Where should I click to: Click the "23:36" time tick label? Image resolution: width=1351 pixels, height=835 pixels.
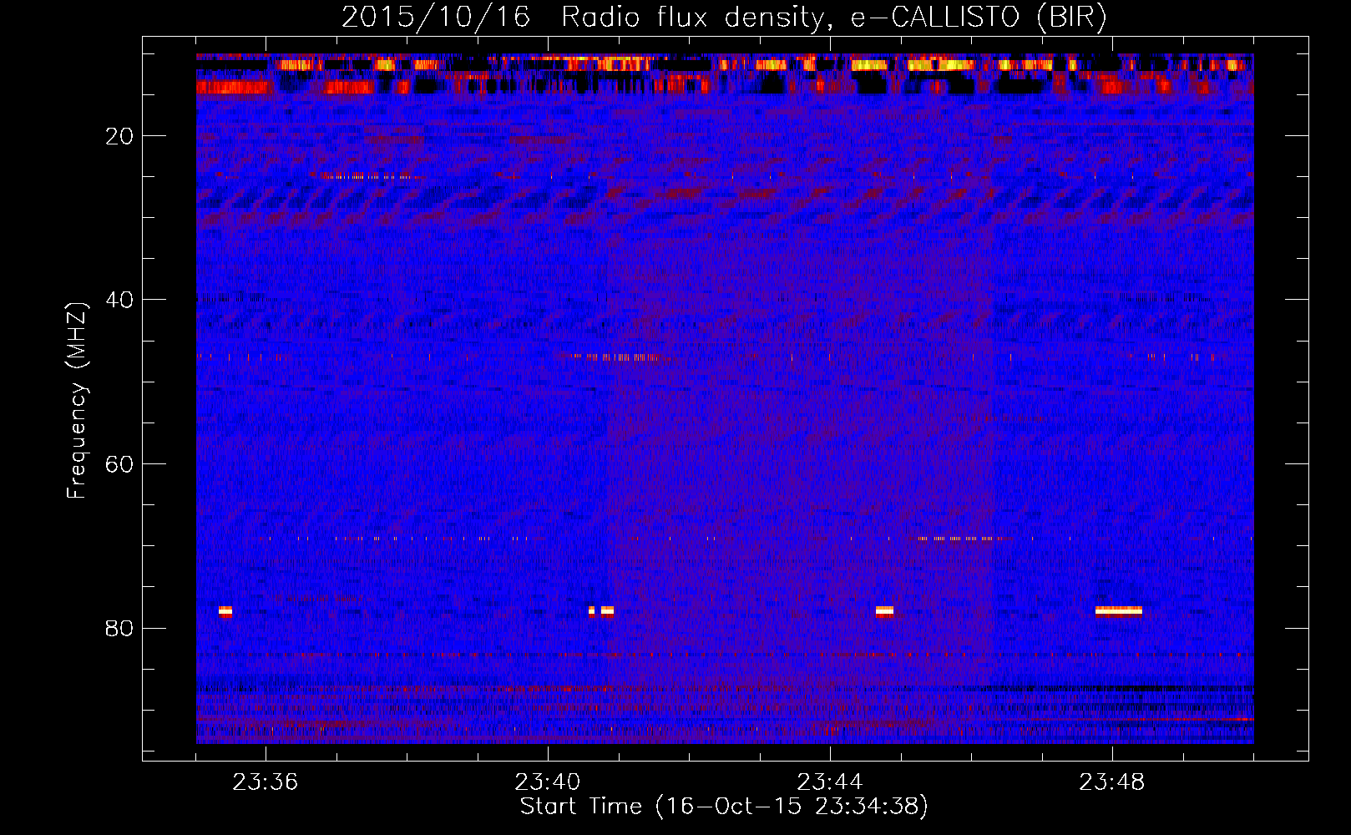[x=266, y=782]
